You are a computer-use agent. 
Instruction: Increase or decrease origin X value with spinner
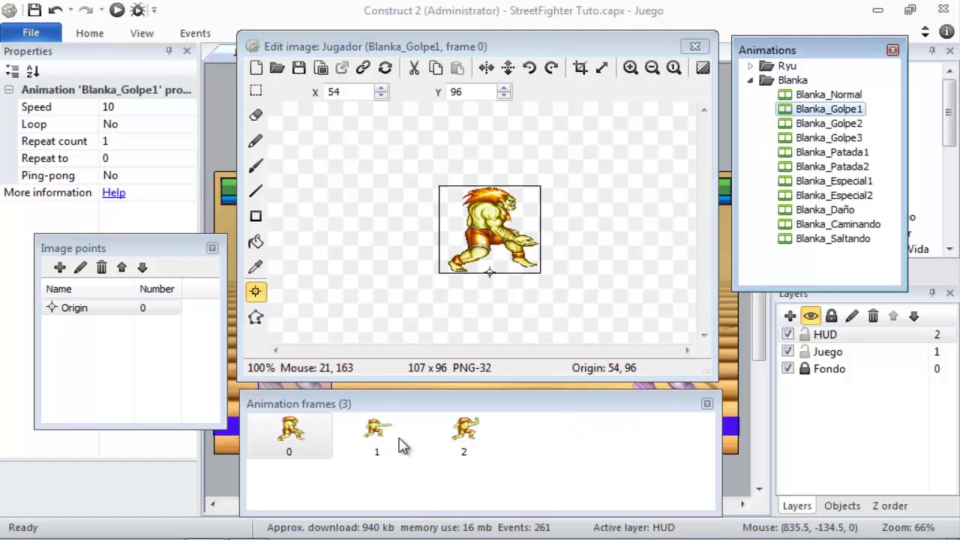pyautogui.click(x=381, y=91)
